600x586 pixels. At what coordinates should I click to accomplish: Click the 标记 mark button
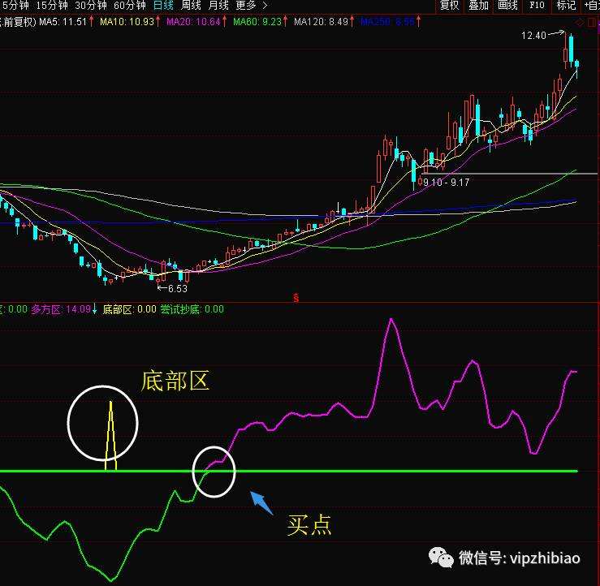(x=566, y=6)
